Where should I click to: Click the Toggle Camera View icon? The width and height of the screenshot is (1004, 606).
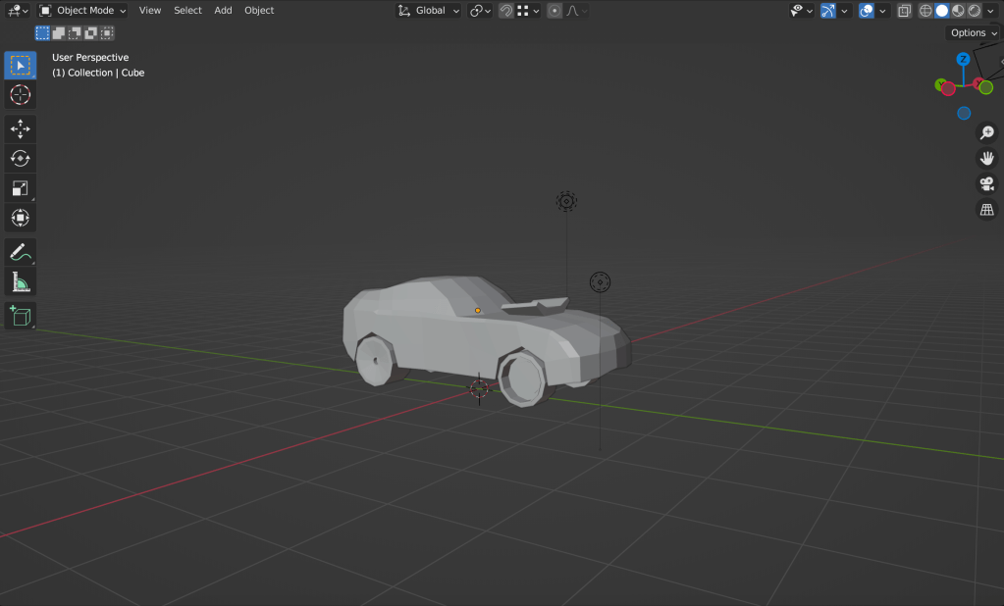(987, 184)
